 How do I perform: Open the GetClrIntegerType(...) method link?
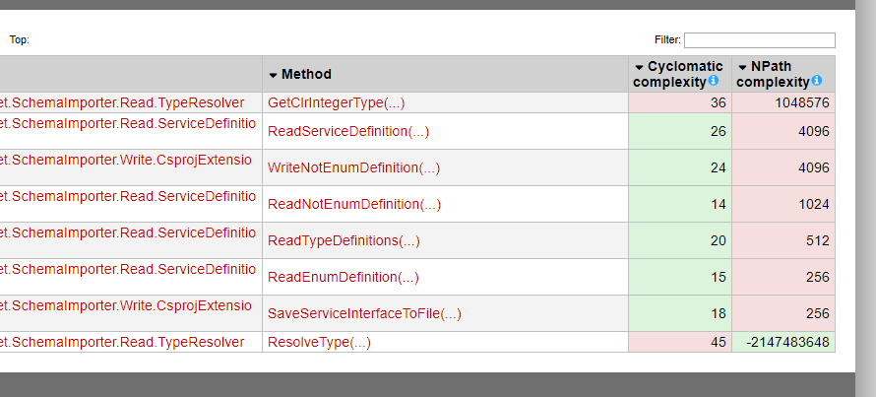(x=336, y=102)
